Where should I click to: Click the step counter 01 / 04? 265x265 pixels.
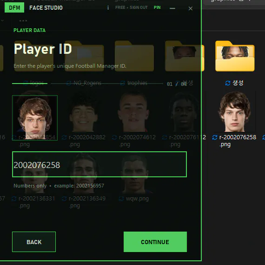point(177,84)
